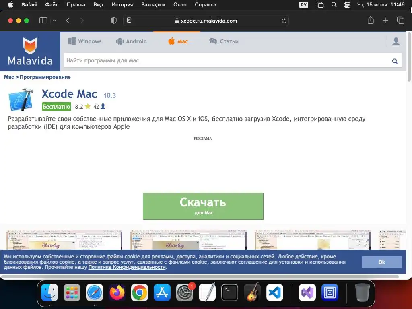The image size is (412, 309).
Task: Switch to the Android tab
Action: click(132, 41)
